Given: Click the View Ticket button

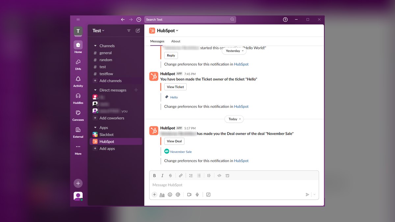Looking at the screenshot, I should (x=175, y=87).
